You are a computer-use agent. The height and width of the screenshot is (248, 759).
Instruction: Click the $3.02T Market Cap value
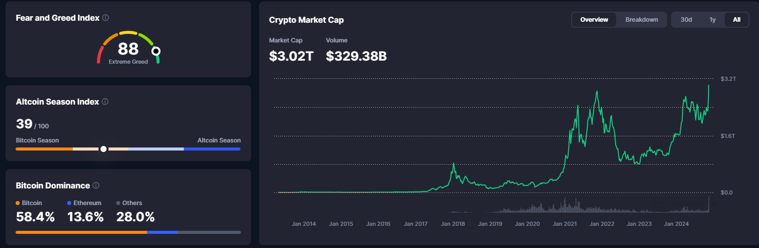(291, 56)
